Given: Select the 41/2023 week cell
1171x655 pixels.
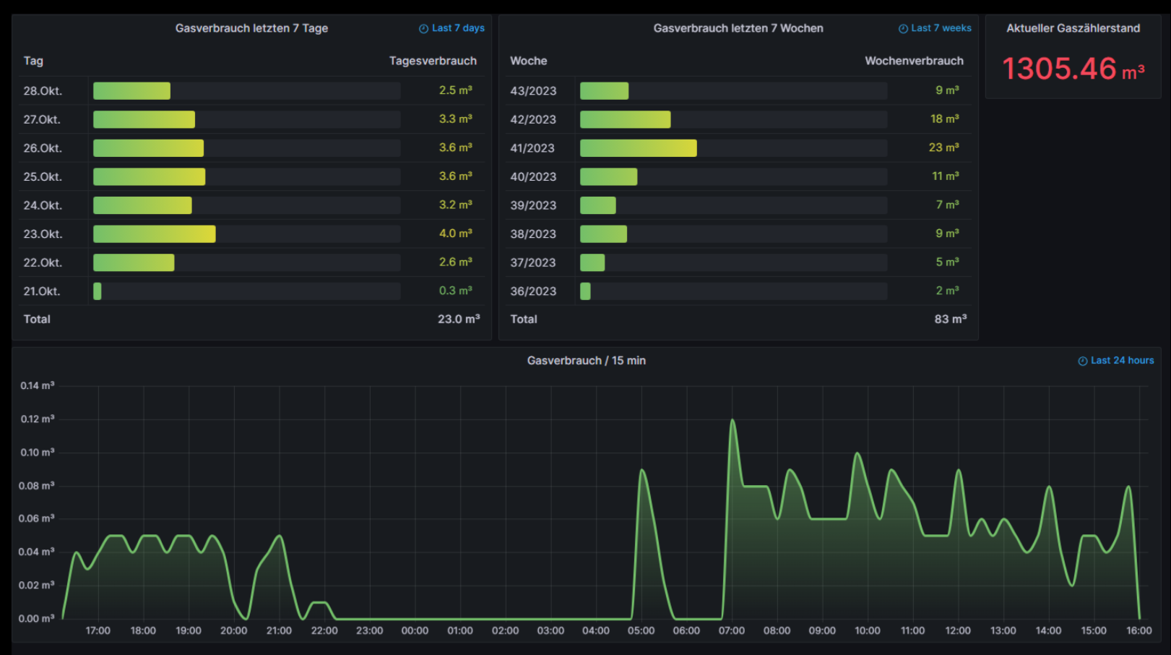Looking at the screenshot, I should click(532, 148).
